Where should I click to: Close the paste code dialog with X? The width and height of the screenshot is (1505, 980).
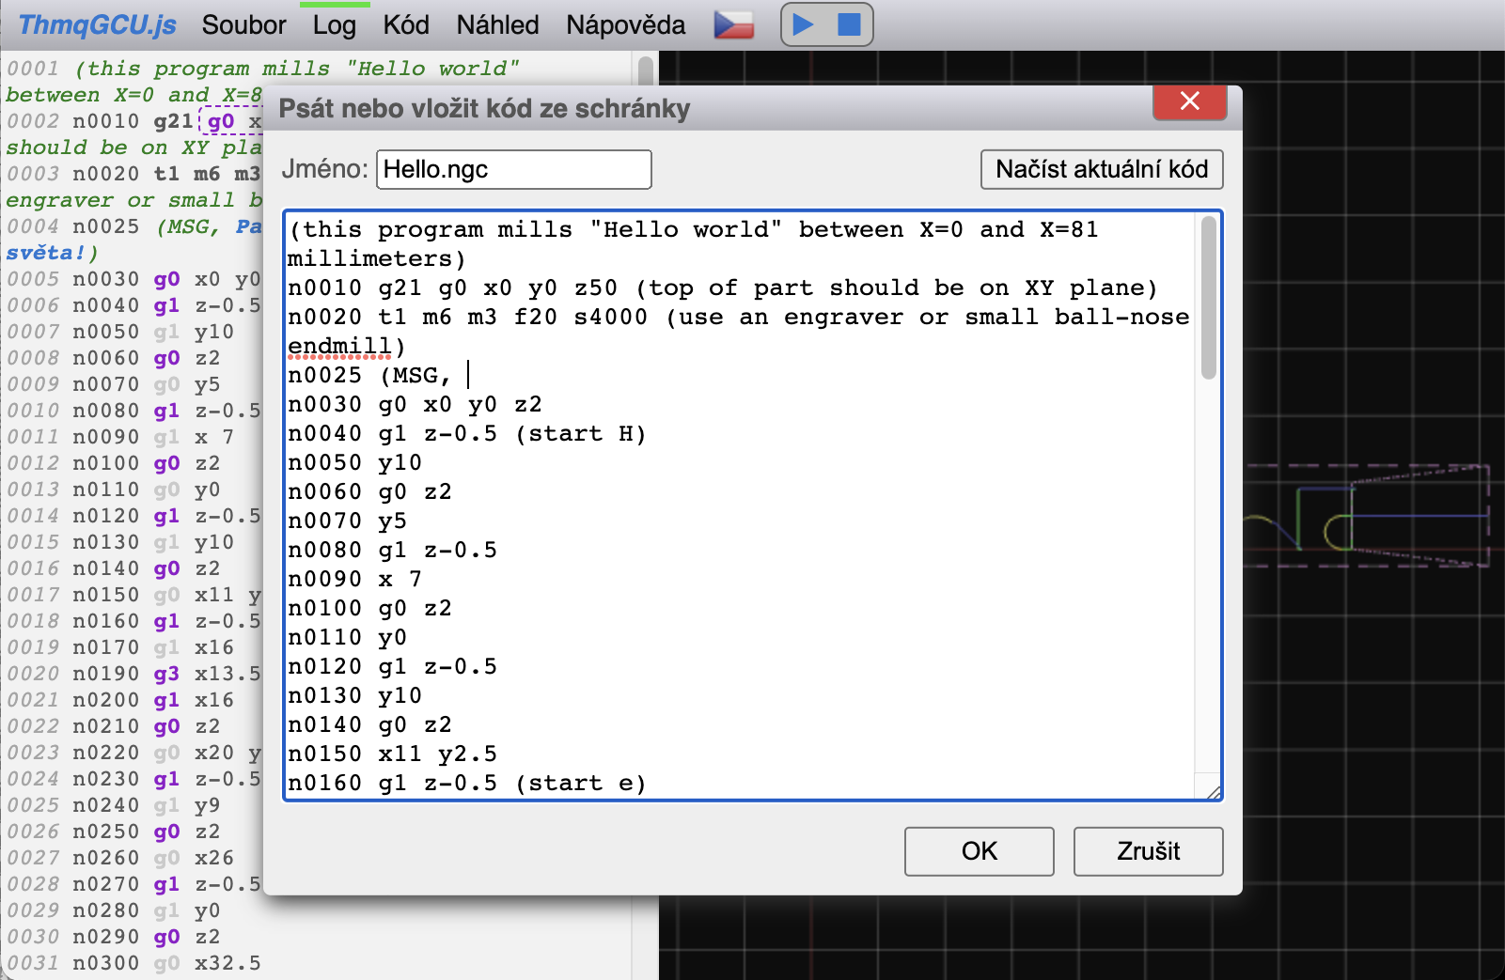[1189, 101]
